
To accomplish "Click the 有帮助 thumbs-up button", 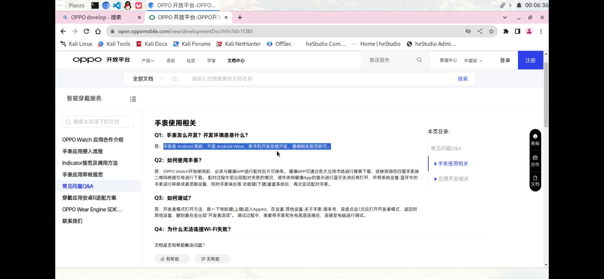I will point(172,259).
